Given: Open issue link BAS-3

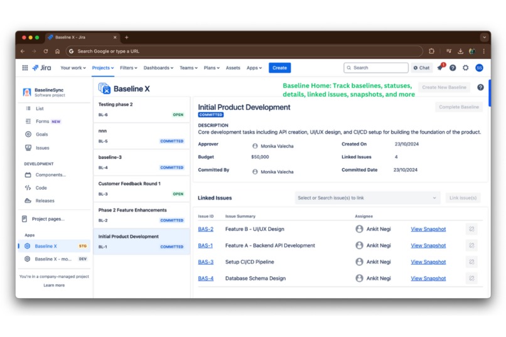Looking at the screenshot, I should [205, 262].
